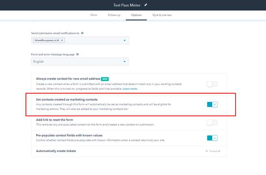
Task: Open the English language dropdown
Action: [80, 62]
